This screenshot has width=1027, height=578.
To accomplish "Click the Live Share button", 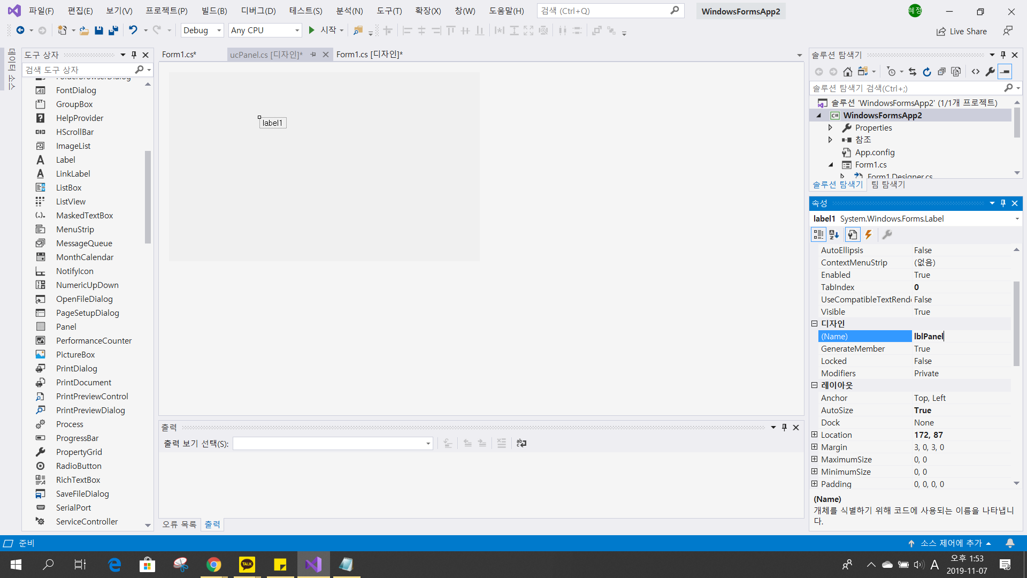I will 962,31.
